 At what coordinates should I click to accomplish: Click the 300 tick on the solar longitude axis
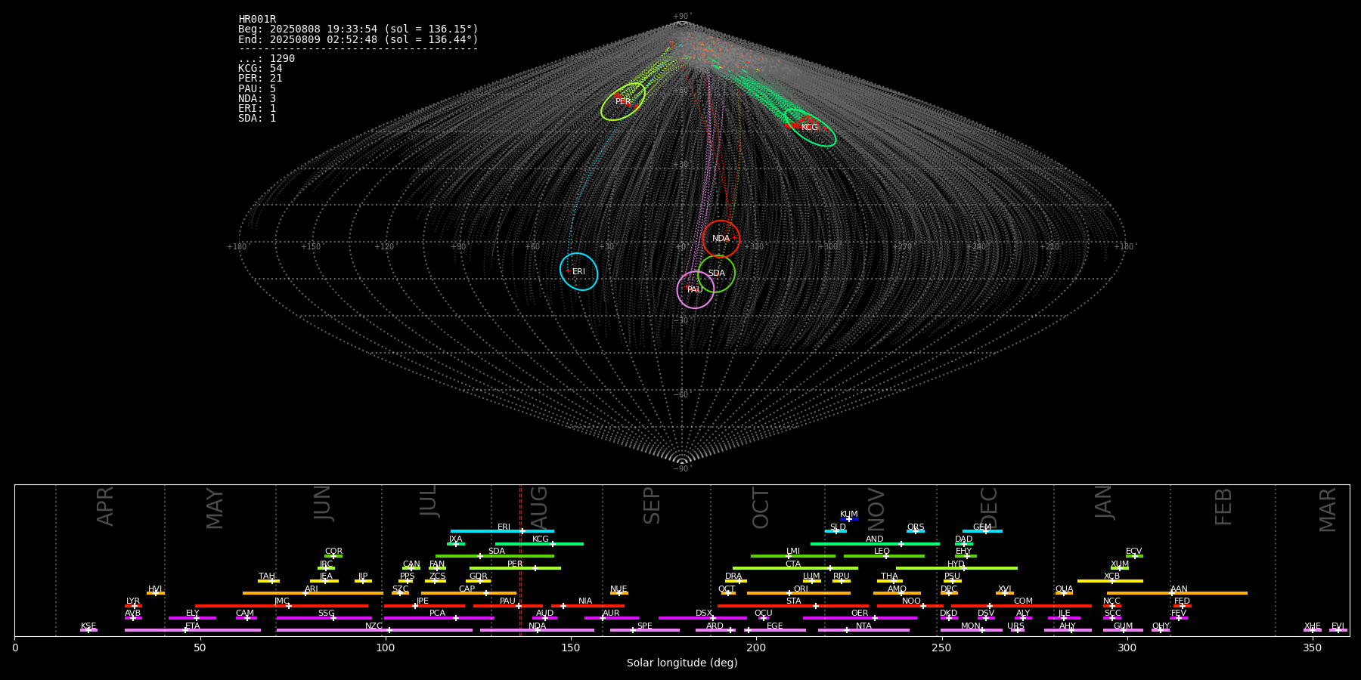(x=1127, y=648)
